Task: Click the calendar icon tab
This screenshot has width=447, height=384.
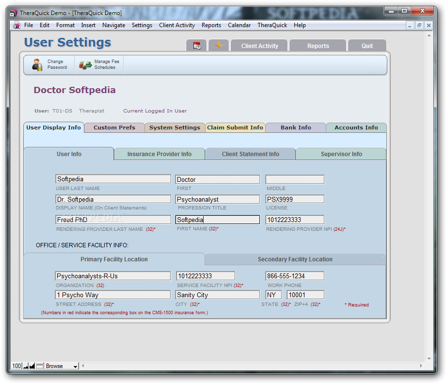Action: tap(197, 46)
